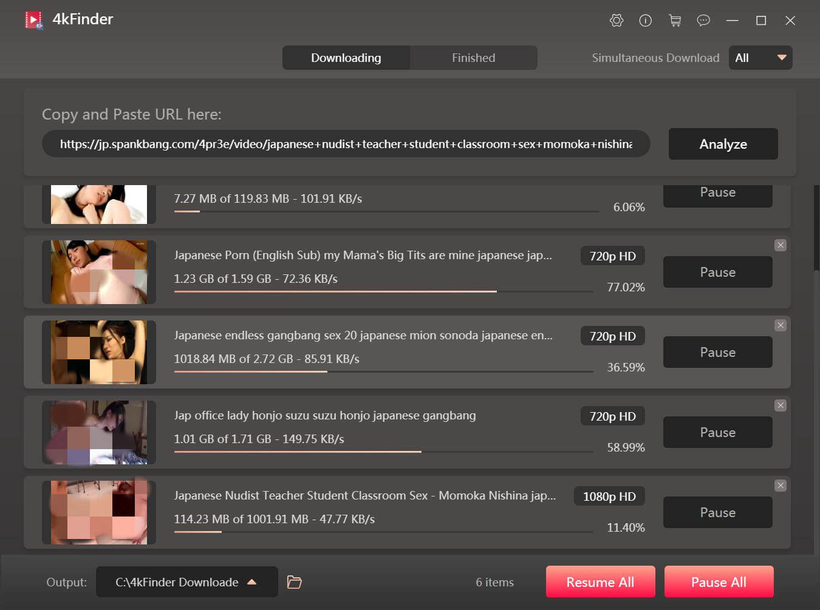820x610 pixels.
Task: Click the progress bar of 77.02% download
Action: [x=383, y=291]
